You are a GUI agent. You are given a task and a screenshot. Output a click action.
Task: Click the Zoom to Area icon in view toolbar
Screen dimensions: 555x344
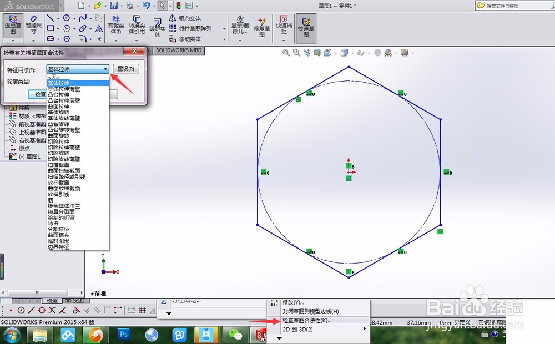coord(296,53)
